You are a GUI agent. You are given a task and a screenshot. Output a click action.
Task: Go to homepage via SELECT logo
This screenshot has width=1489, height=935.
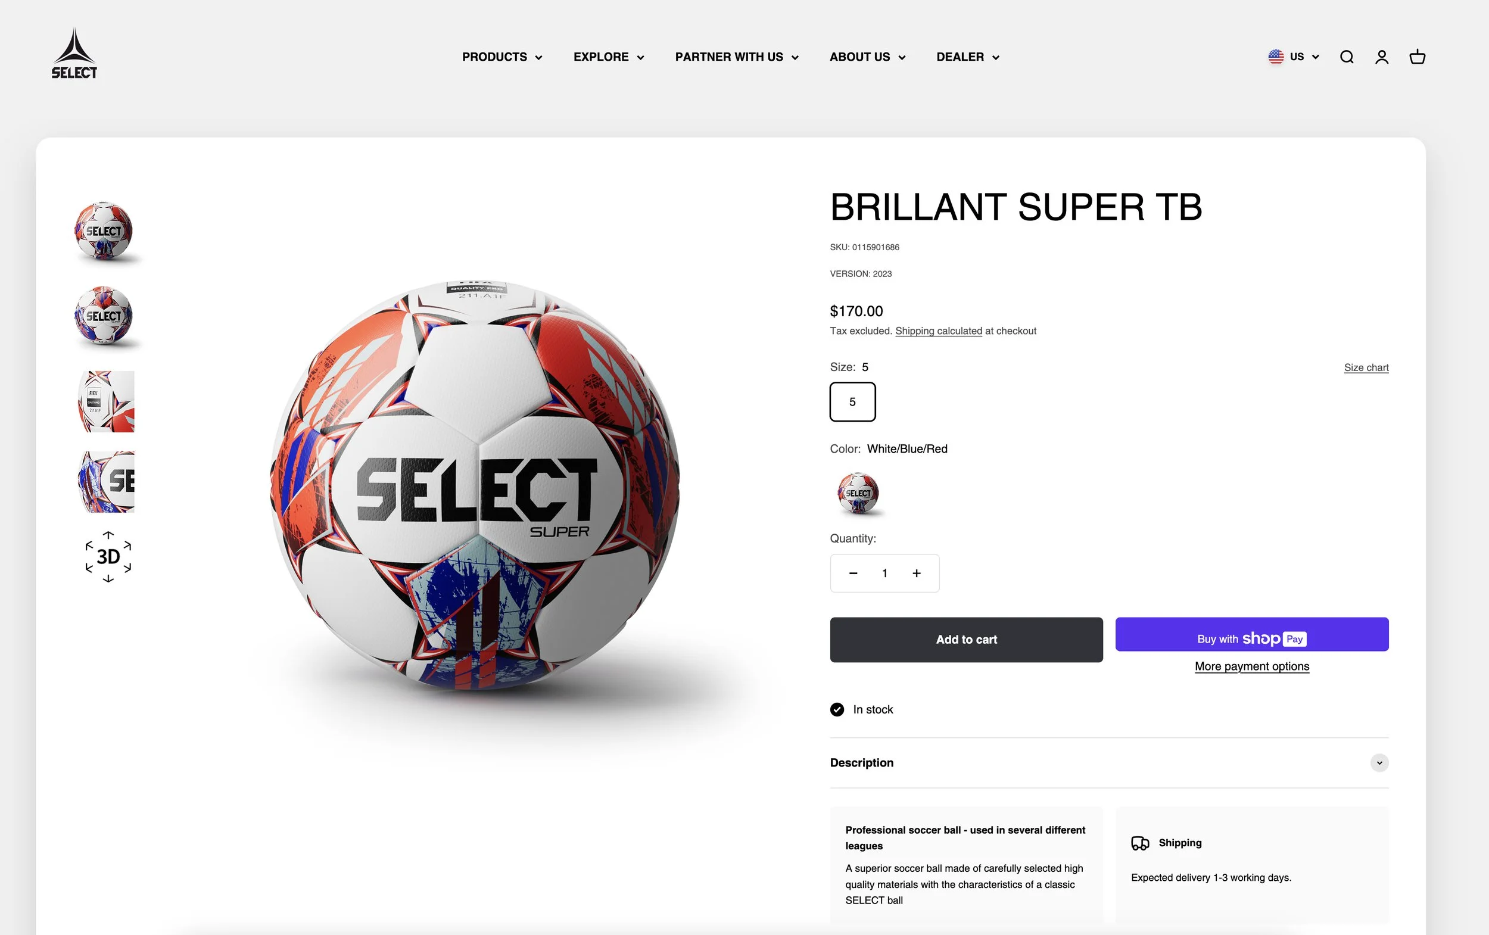tap(74, 54)
